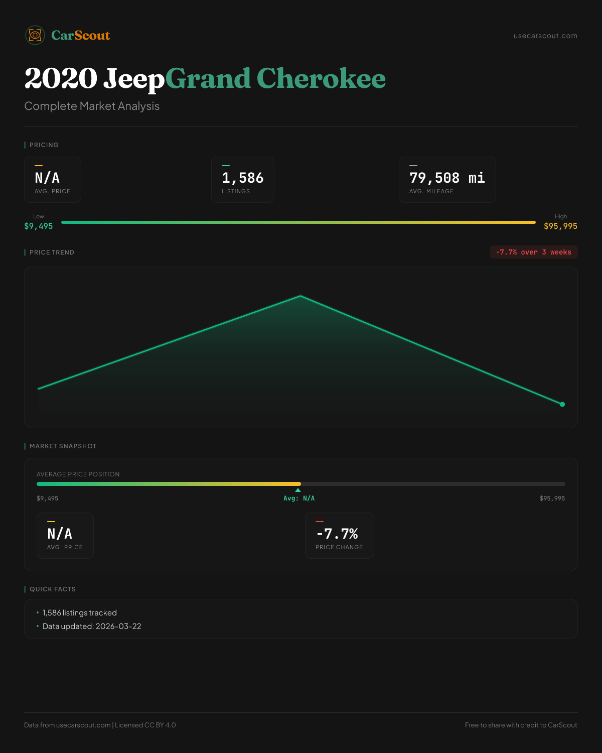
Task: Select the 79,508 mi Avg. Mileage card
Action: tap(447, 180)
